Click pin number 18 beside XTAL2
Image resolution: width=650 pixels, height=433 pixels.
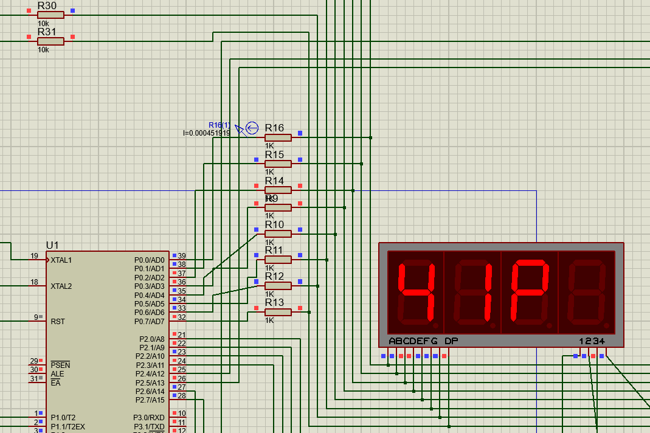click(x=34, y=282)
